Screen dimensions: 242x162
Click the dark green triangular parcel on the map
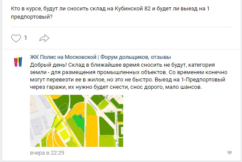(x=107, y=127)
